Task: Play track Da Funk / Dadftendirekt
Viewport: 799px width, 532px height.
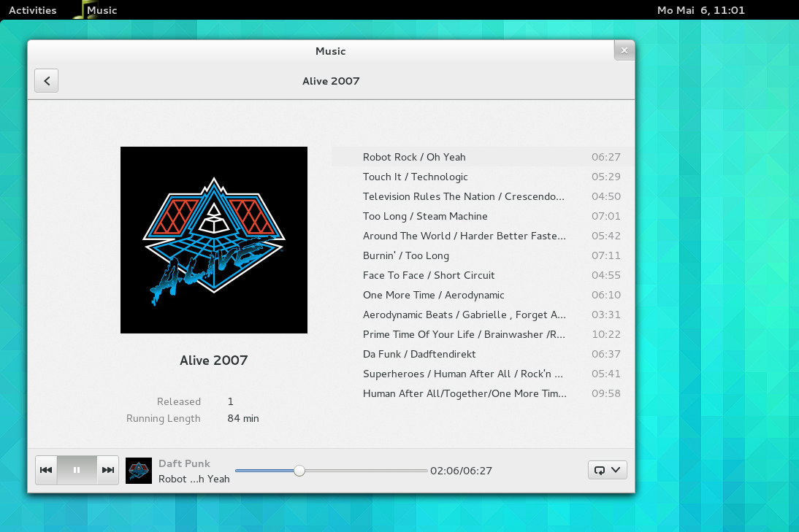Action: (483, 354)
